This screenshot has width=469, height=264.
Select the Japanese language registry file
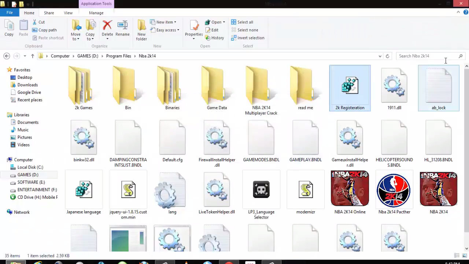(x=84, y=192)
